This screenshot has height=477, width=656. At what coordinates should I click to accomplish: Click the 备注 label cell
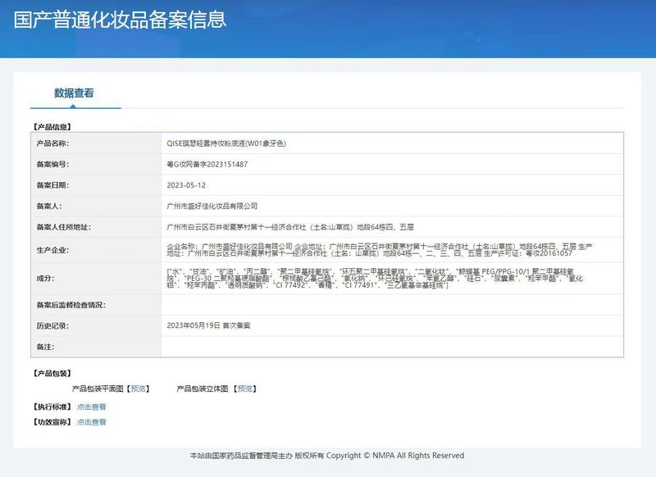pos(96,347)
